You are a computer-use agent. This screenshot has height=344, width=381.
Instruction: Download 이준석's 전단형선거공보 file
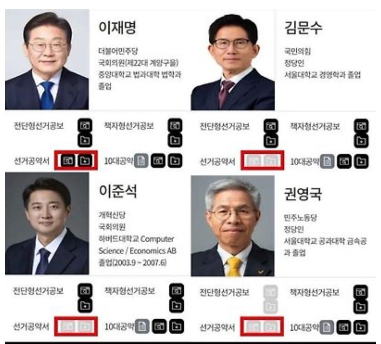[85, 306]
